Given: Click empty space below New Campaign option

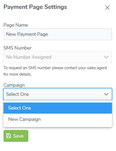Looking at the screenshot, I should [x=58, y=126].
